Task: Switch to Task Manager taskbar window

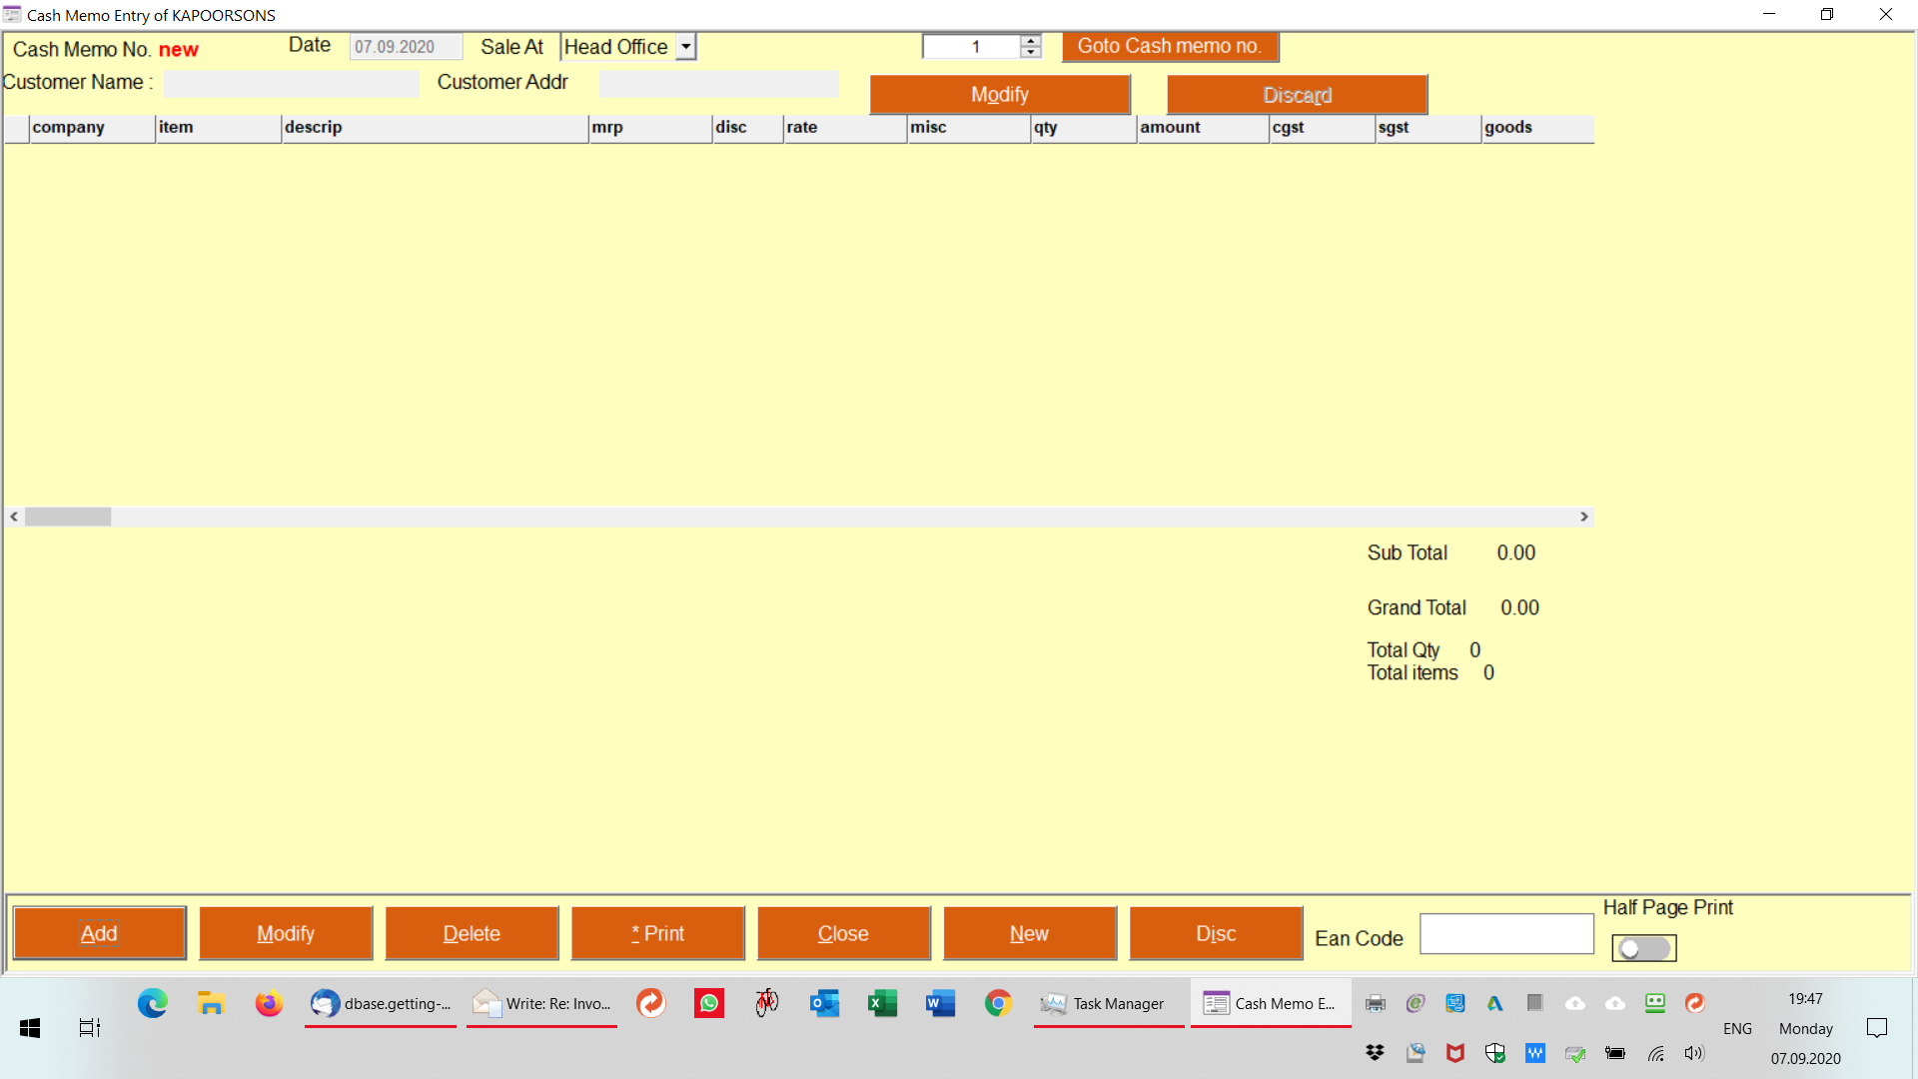Action: (x=1108, y=1003)
